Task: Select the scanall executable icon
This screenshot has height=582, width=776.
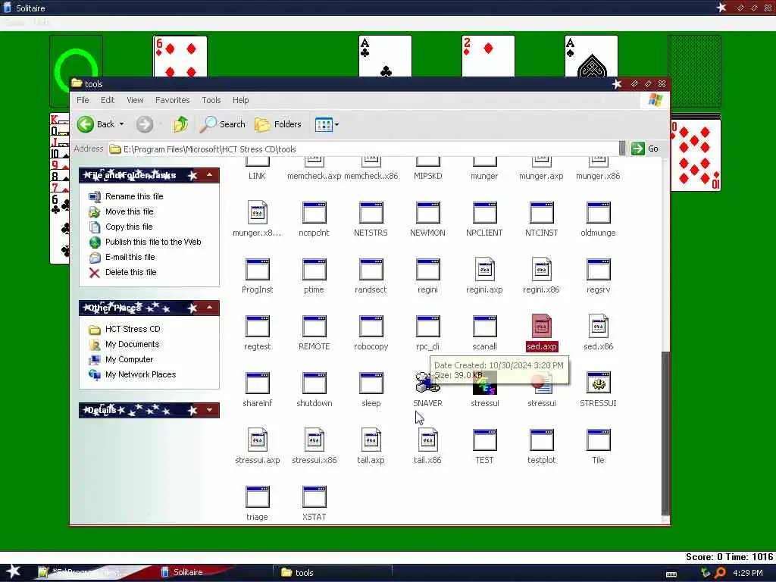Action: (484, 327)
